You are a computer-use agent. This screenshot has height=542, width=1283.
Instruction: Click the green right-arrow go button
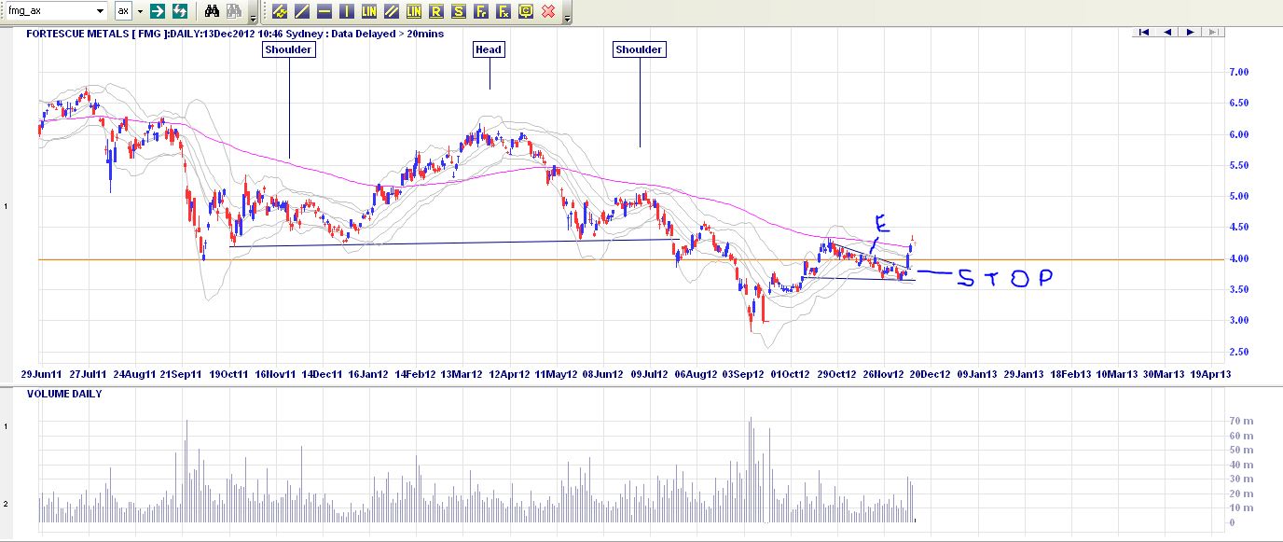tap(158, 11)
